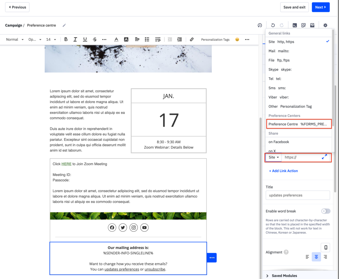Center align the block content
339x279 pixels.
pyautogui.click(x=316, y=257)
